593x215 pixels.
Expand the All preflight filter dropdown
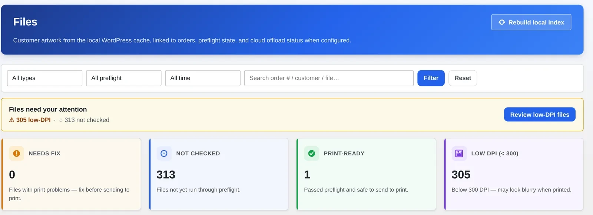click(124, 78)
